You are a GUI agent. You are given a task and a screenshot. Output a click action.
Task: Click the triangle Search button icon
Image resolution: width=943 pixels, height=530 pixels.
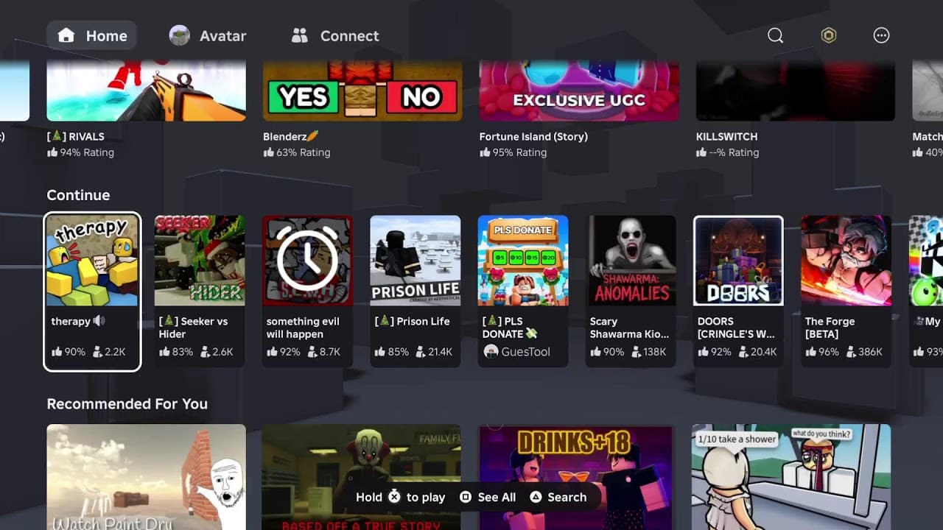click(x=536, y=497)
